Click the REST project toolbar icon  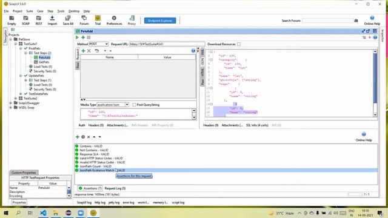coord(39,20)
